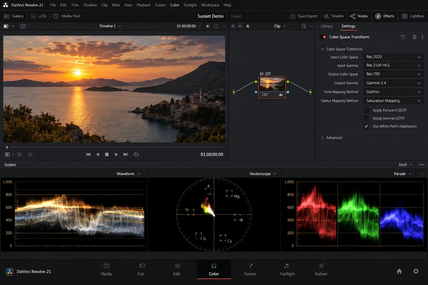Change Waveform scope type dropdown
Viewport: 428px width, 285px height.
tap(128, 174)
